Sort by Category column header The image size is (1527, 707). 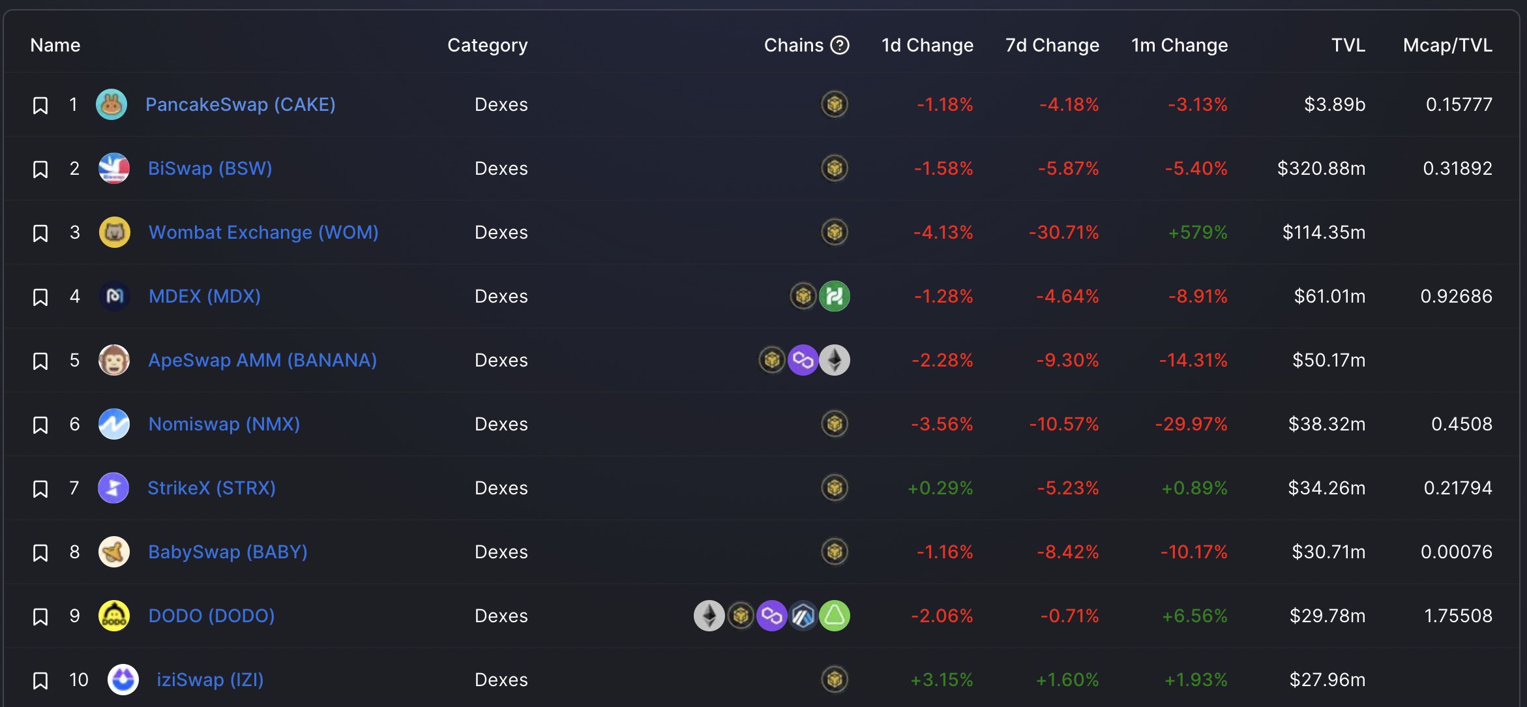pyautogui.click(x=488, y=45)
